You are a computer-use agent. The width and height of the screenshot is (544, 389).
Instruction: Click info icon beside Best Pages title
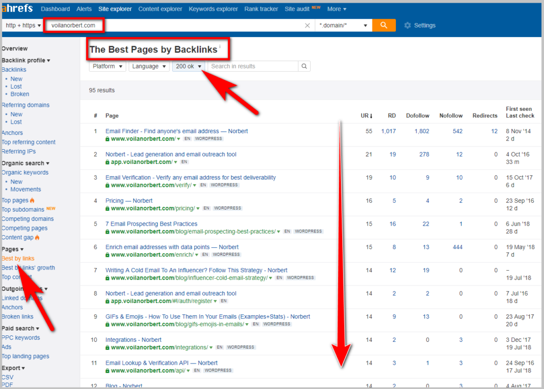click(x=219, y=46)
